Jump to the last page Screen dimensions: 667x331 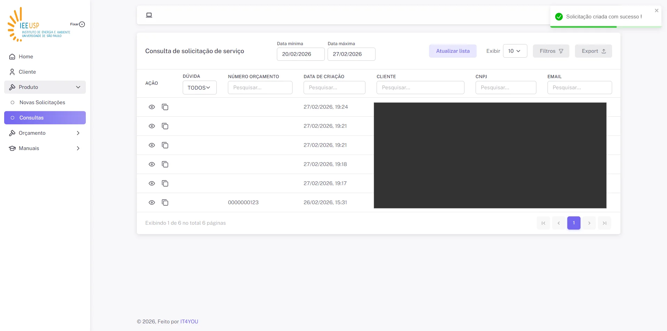click(604, 223)
